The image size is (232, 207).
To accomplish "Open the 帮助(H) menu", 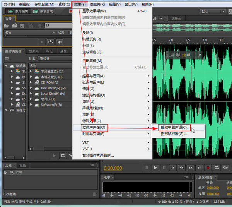I will coord(148,4).
